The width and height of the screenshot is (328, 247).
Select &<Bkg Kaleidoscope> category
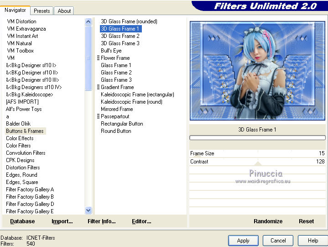30,95
